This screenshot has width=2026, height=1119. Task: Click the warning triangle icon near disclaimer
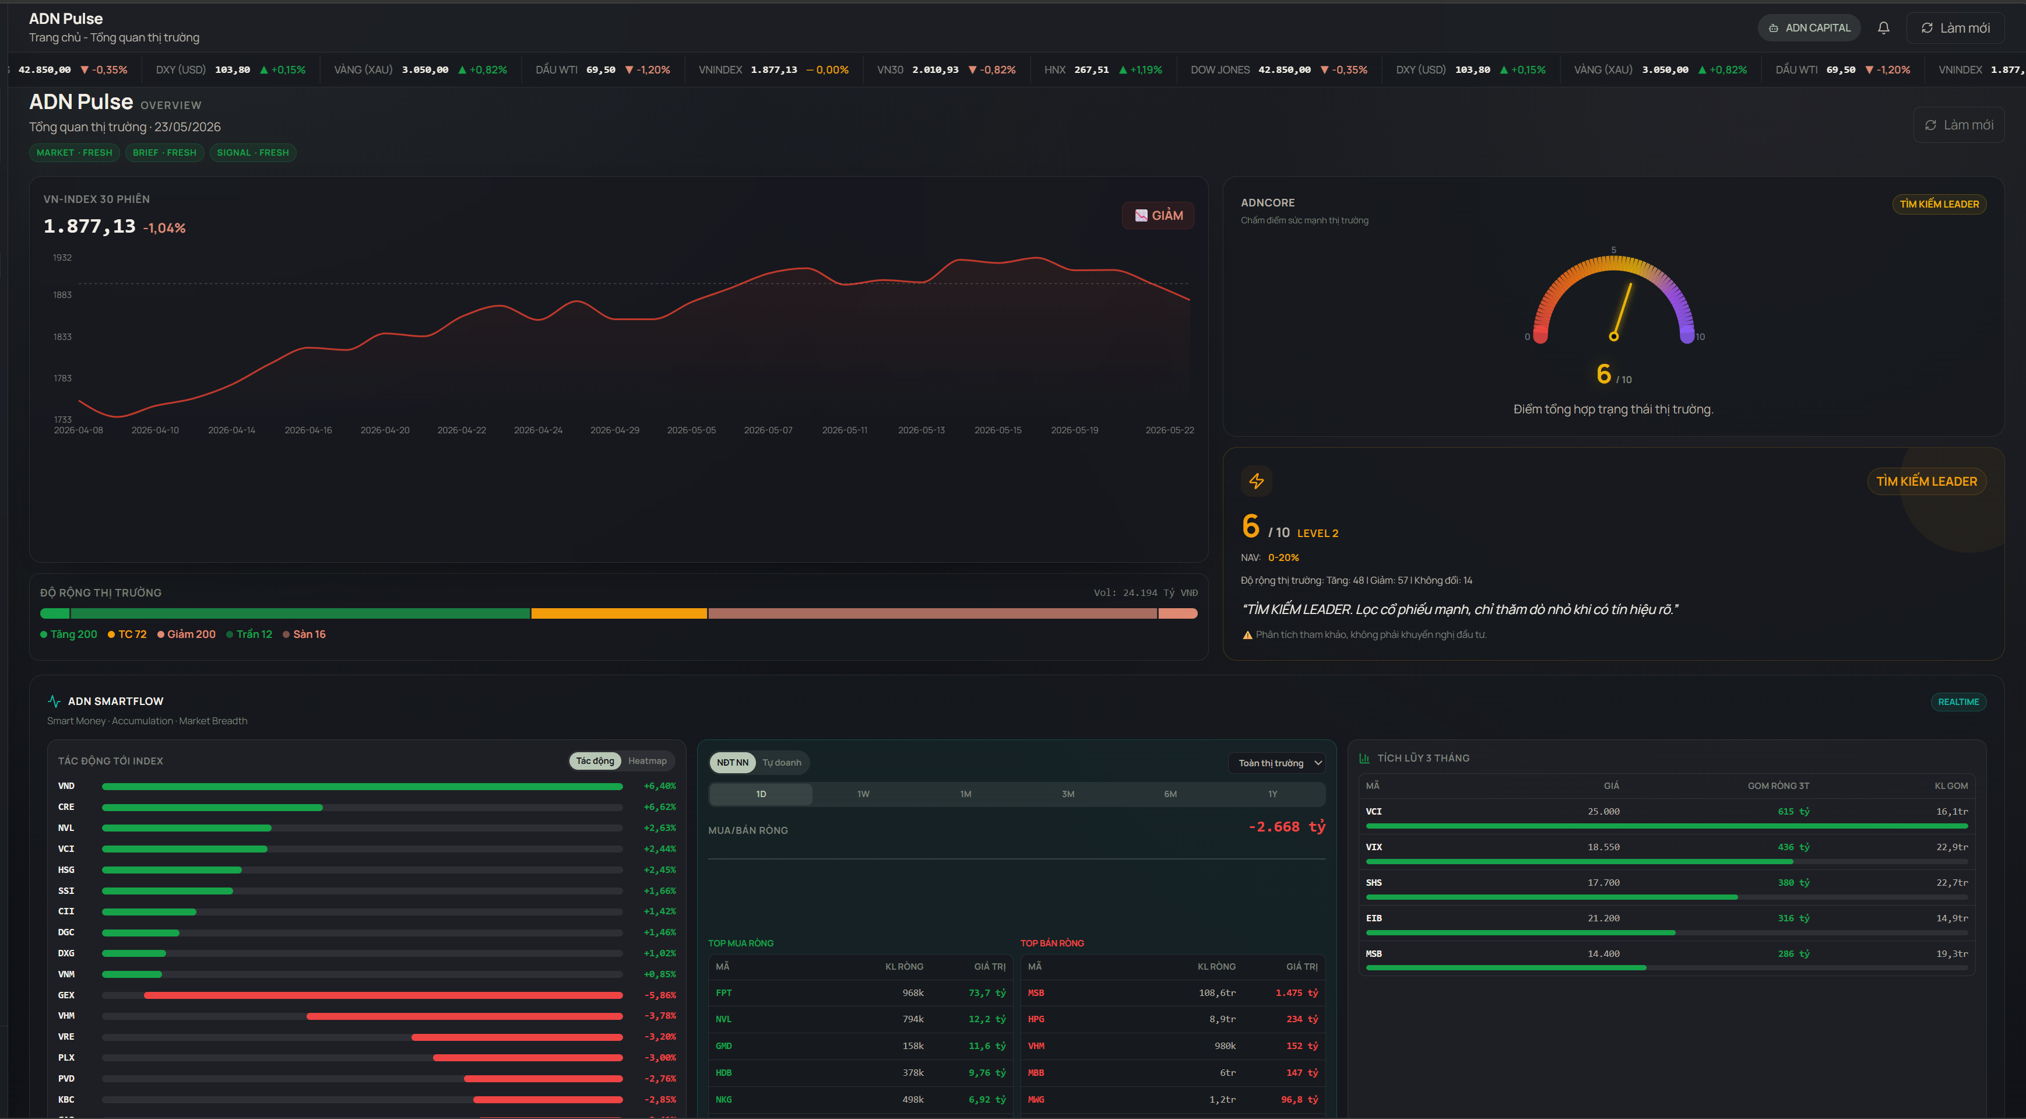pos(1247,634)
